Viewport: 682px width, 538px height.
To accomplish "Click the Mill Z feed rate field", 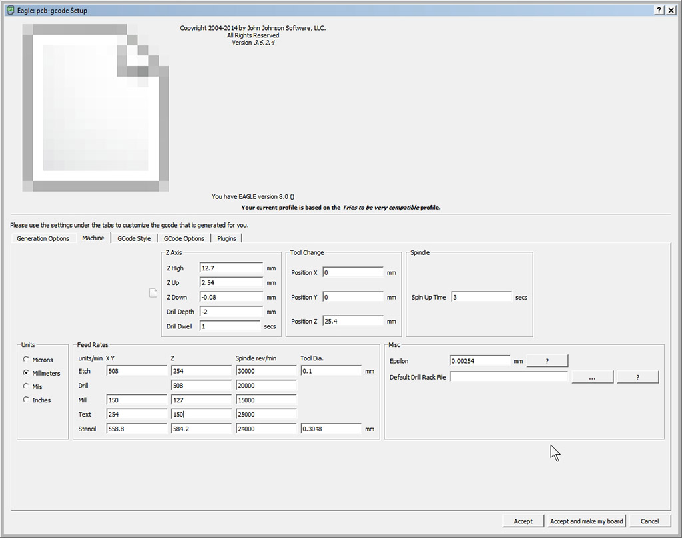I will click(x=201, y=400).
